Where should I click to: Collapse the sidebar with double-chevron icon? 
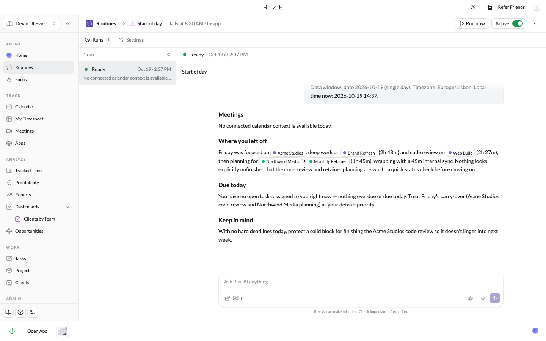click(x=68, y=23)
